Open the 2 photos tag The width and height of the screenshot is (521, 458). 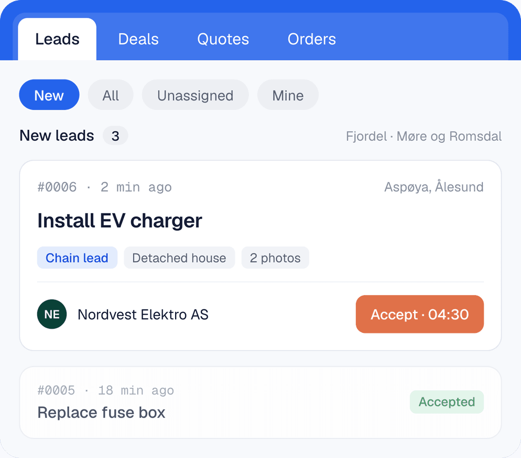[x=275, y=258]
